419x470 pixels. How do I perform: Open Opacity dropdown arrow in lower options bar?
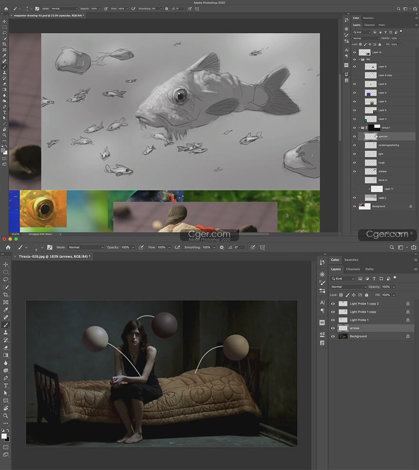pyautogui.click(x=133, y=247)
